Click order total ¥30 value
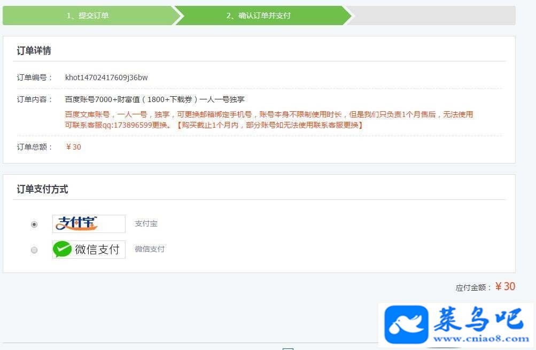Viewport: 536px width, 350px height. tap(73, 147)
